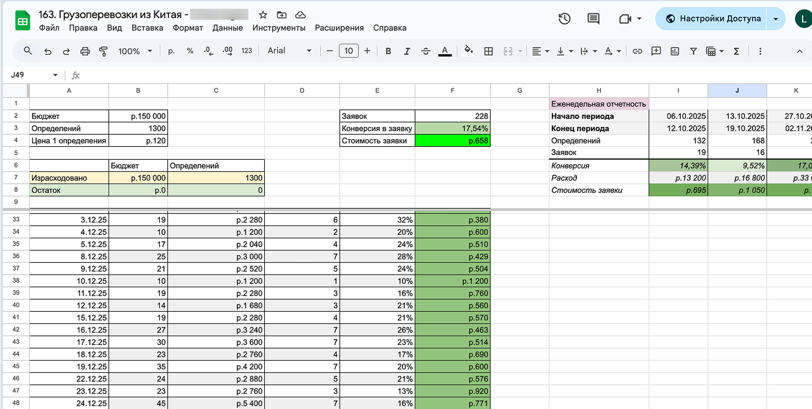
Task: Click the font size input field
Action: point(348,51)
